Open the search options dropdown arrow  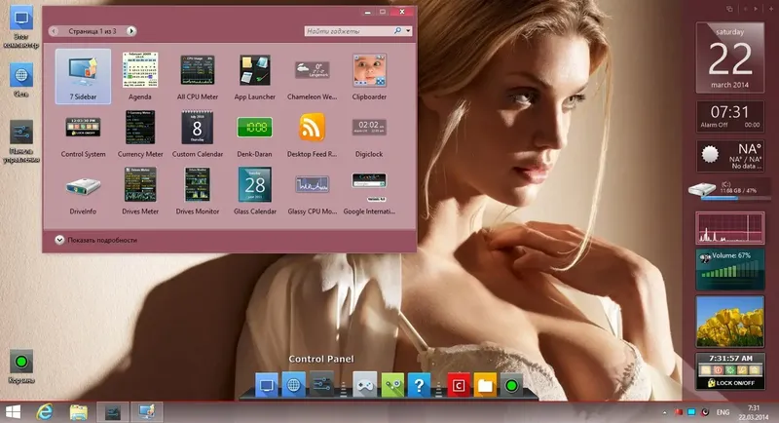(408, 31)
